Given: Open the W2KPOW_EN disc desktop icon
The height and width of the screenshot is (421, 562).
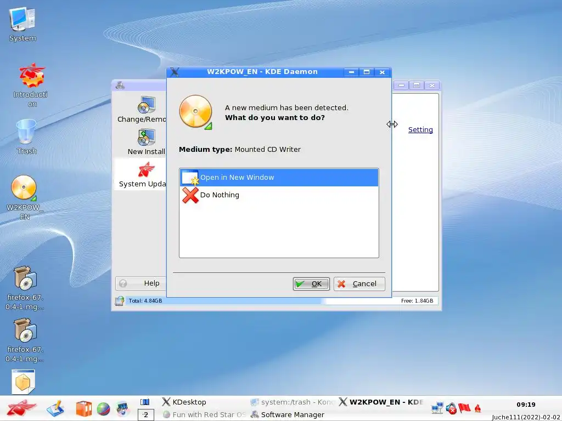Looking at the screenshot, I should [24, 197].
